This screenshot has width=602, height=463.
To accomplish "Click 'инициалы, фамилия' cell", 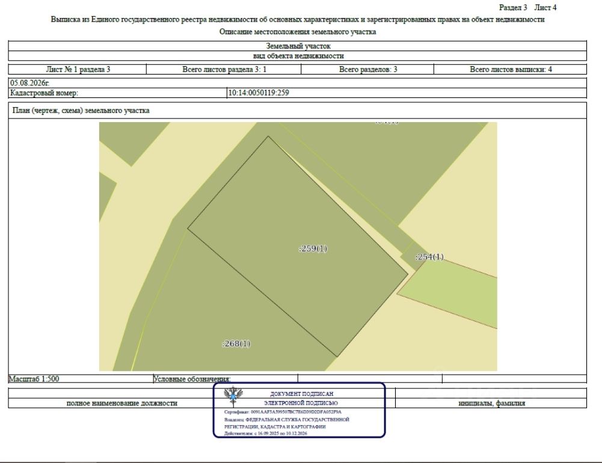I will [491, 403].
